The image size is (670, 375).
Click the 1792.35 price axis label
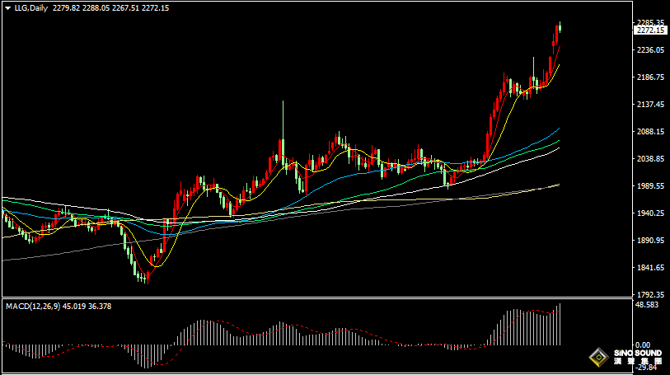650,294
